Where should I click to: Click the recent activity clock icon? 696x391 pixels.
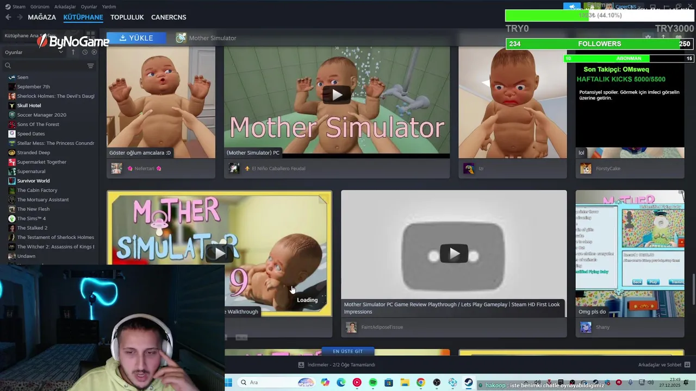pyautogui.click(x=85, y=52)
